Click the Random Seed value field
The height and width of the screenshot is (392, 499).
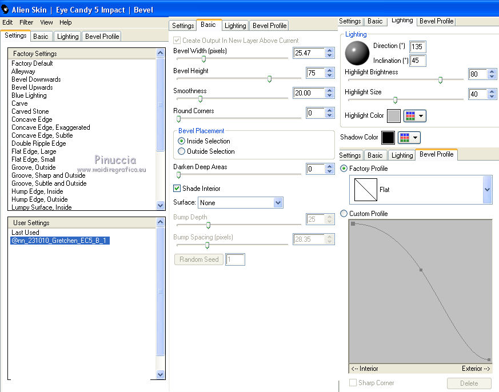(x=235, y=259)
